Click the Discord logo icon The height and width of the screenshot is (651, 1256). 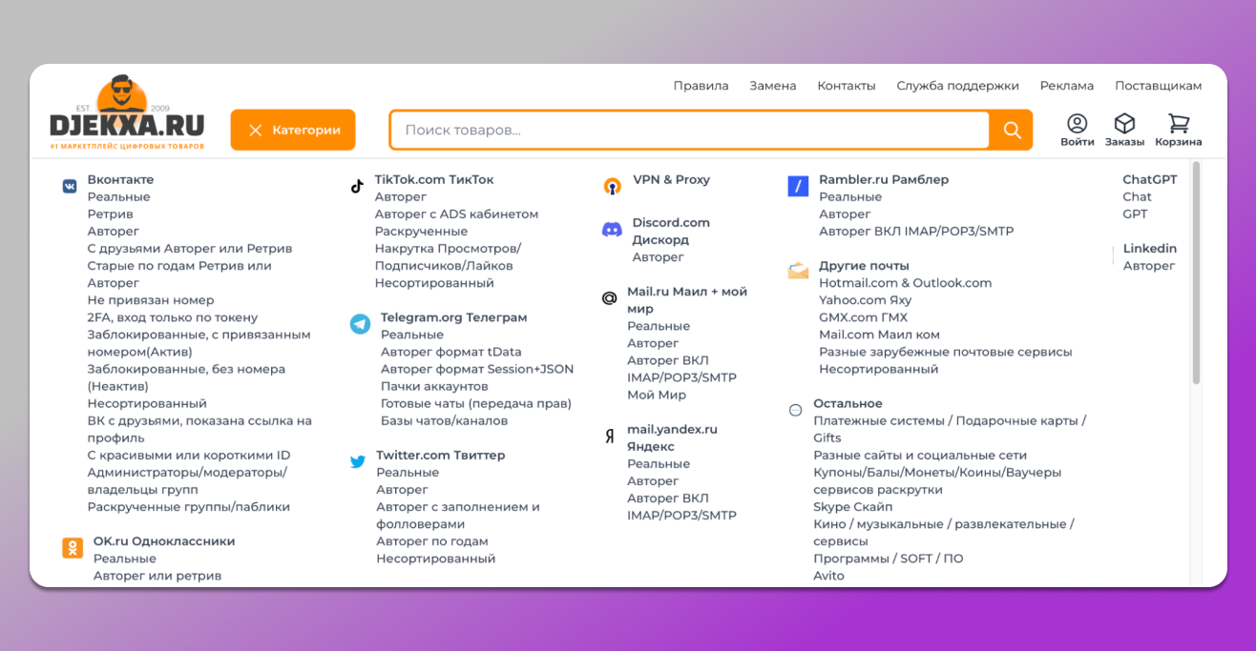pyautogui.click(x=612, y=230)
